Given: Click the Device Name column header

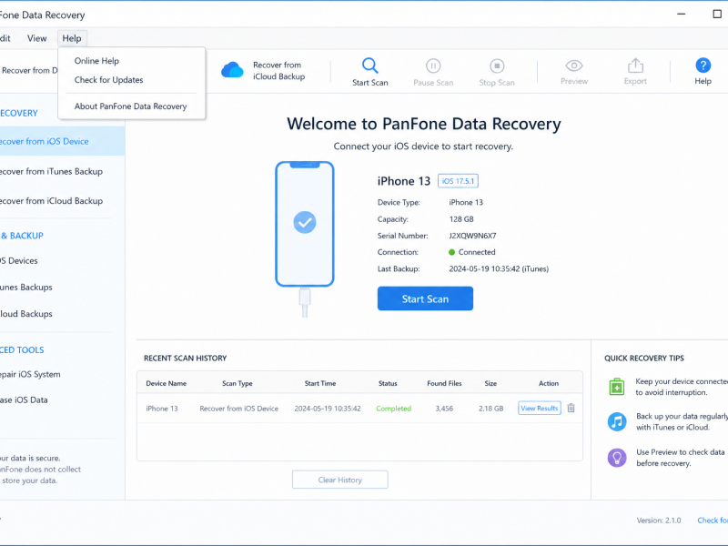Looking at the screenshot, I should (x=167, y=383).
